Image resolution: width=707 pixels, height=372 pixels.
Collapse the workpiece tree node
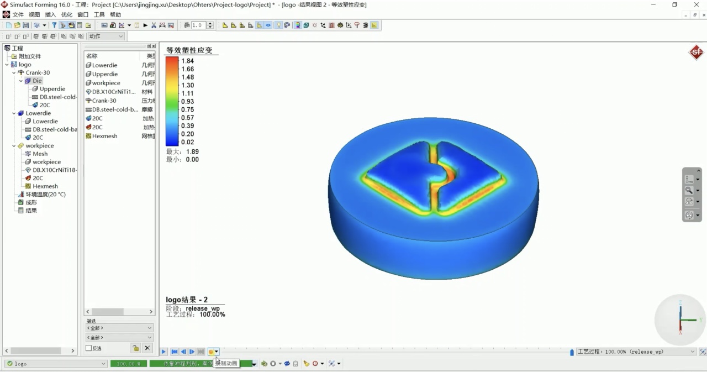pos(14,146)
